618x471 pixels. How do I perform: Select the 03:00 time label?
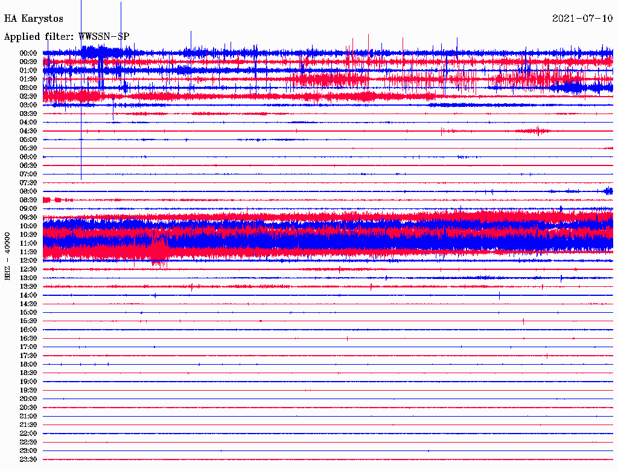click(x=28, y=105)
